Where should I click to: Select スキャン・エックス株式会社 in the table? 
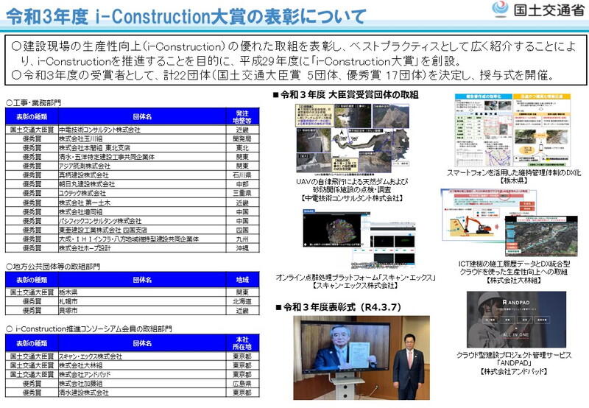point(142,356)
